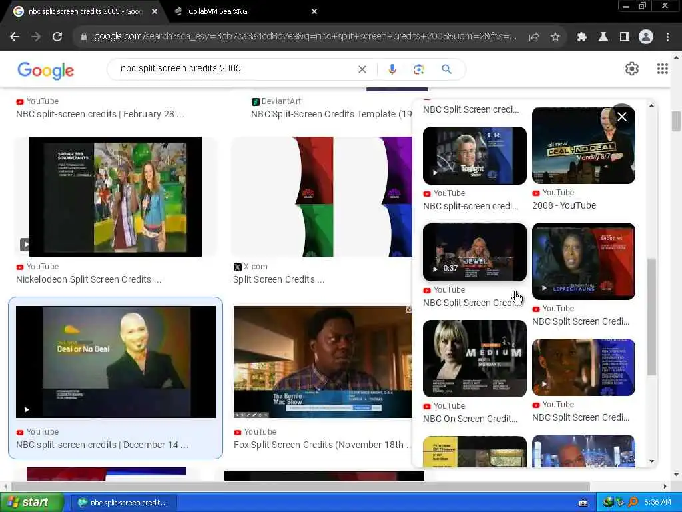
Task: Open NBC split-screen credits February 28 link
Action: pyautogui.click(x=101, y=114)
